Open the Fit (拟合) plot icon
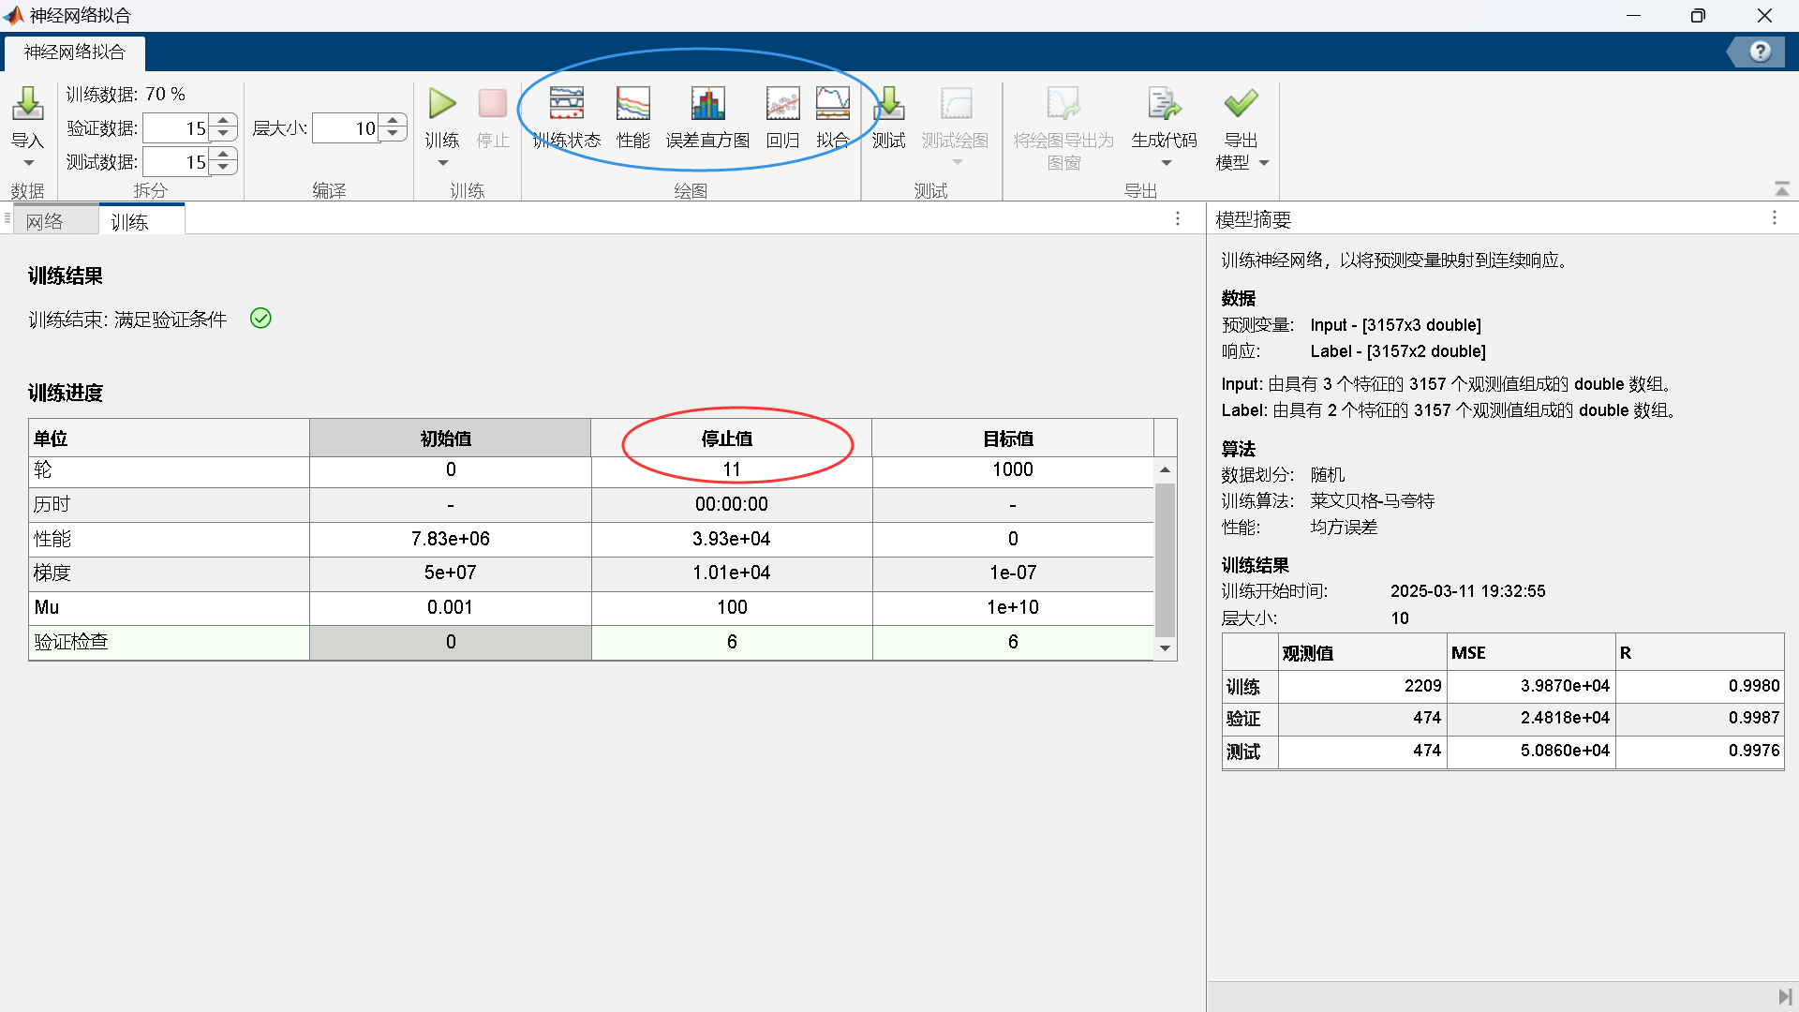Screen dimensions: 1799x1012 coord(832,104)
